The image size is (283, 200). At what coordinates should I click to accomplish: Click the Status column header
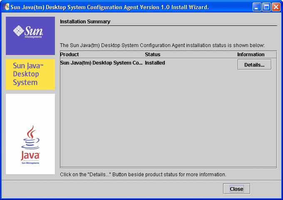coord(152,55)
